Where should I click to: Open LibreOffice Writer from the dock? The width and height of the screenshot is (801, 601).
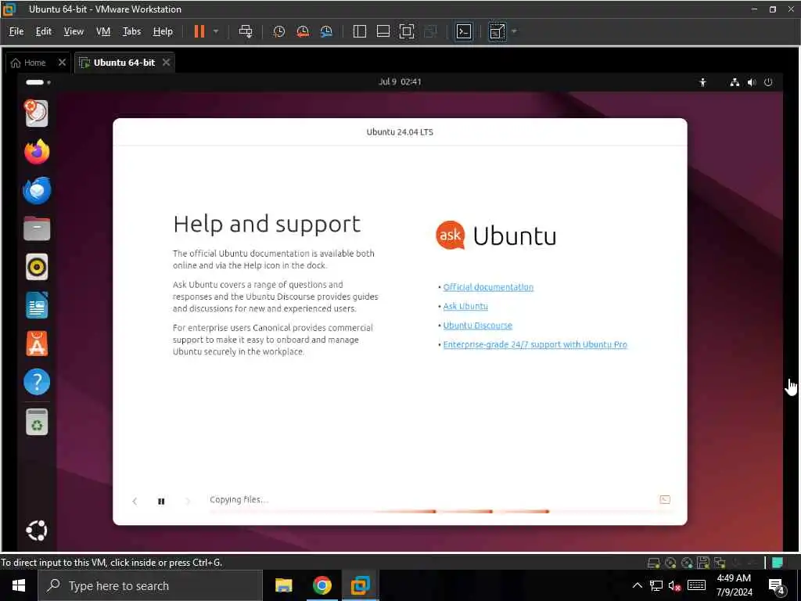[37, 305]
